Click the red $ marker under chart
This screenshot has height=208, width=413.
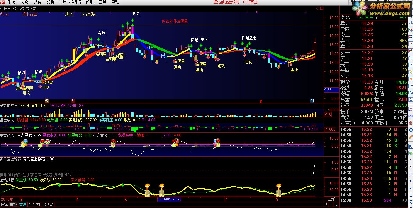[x=261, y=101]
